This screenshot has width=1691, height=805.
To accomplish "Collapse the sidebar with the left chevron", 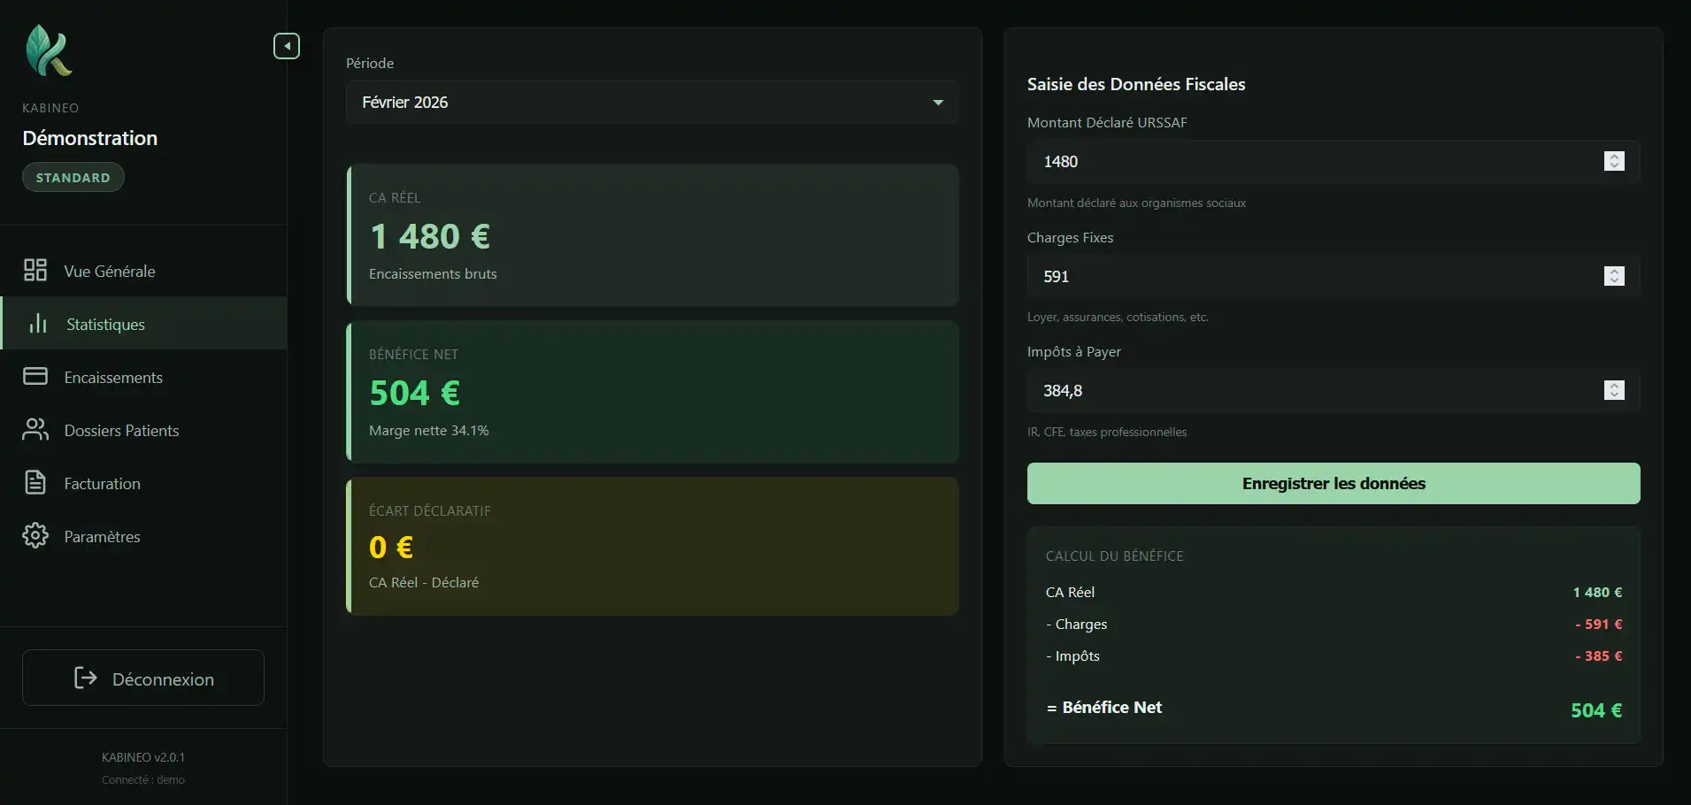I will (x=287, y=46).
